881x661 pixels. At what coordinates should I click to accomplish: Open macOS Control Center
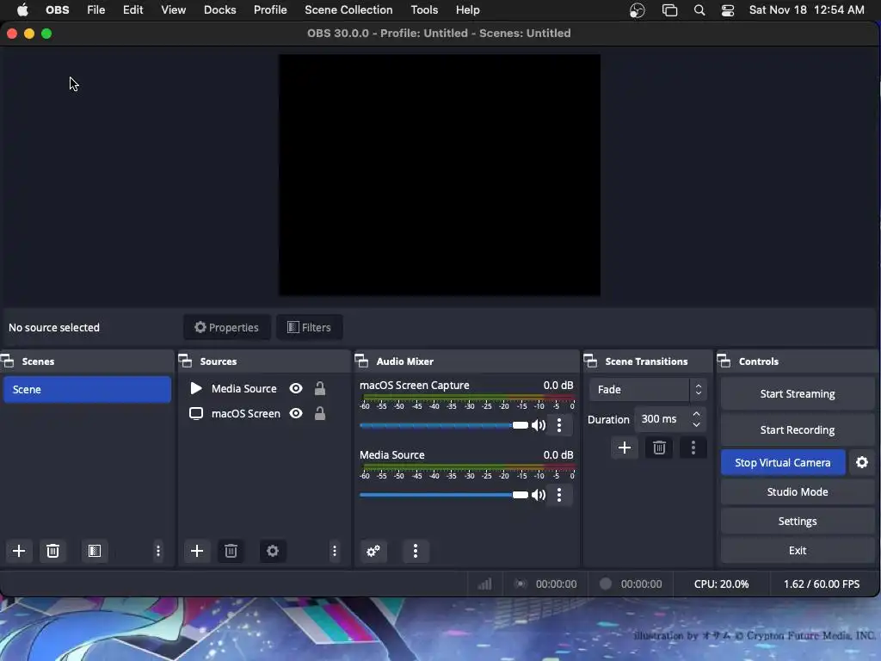coord(728,10)
